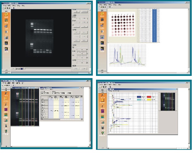Select the balance-scale icon in gel capture window sidebar
This screenshot has height=153, width=193.
pos(6,20)
